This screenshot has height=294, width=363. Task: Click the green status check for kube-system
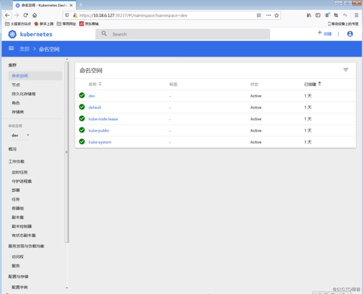82,141
